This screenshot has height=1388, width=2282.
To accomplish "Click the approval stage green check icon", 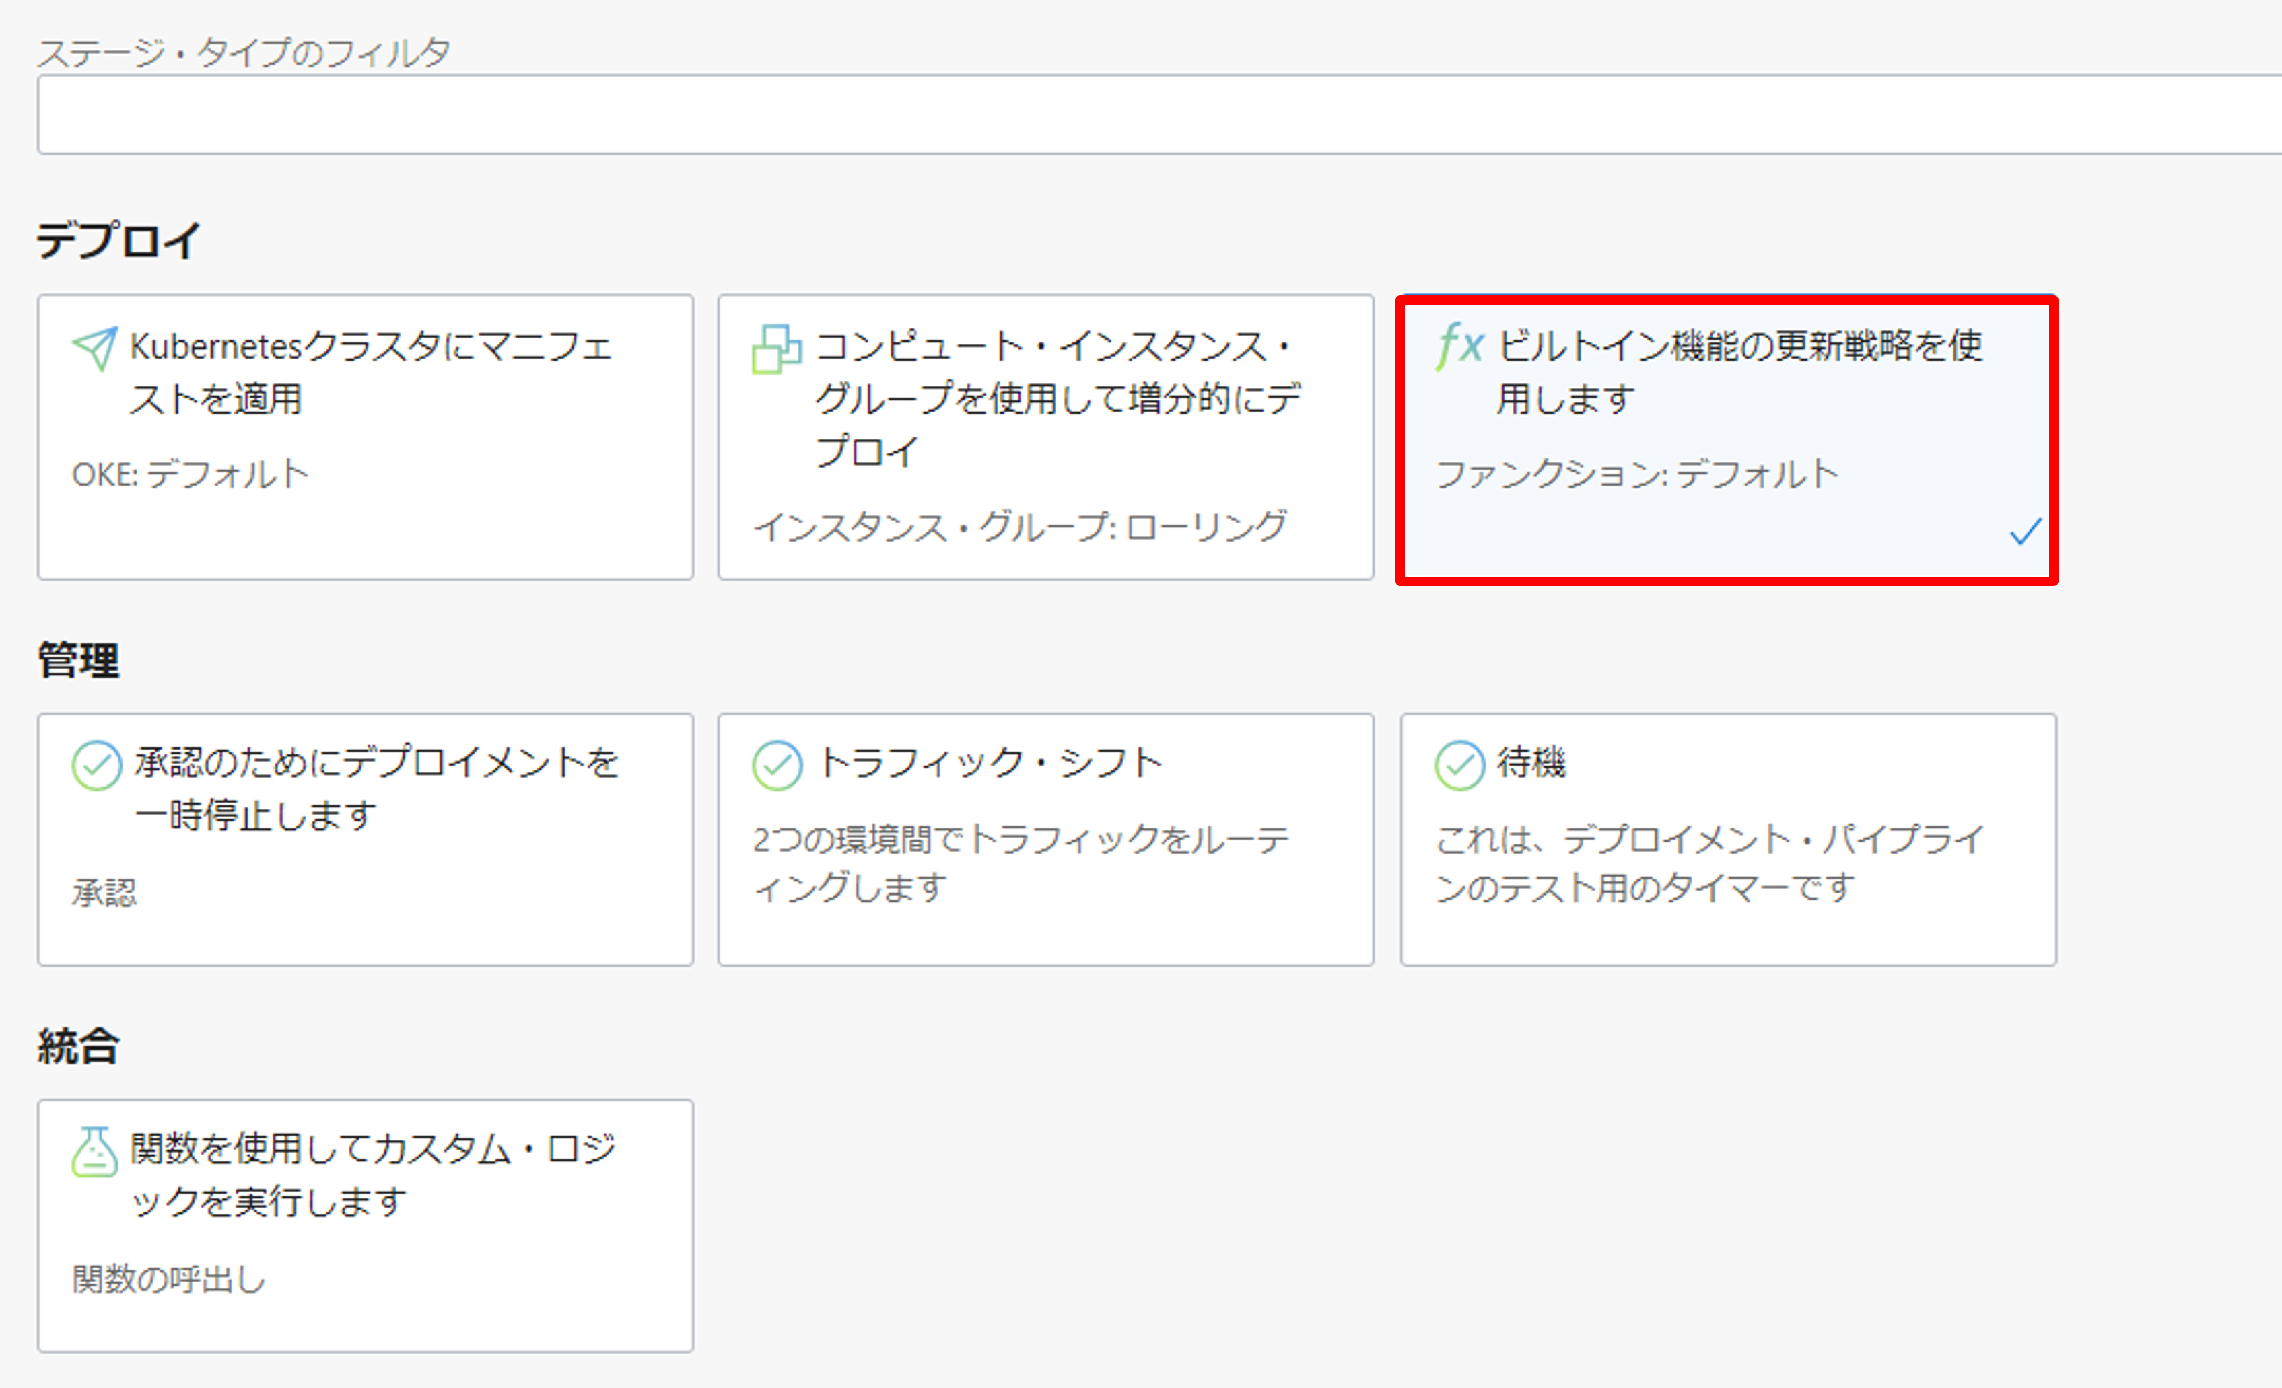I will (96, 766).
